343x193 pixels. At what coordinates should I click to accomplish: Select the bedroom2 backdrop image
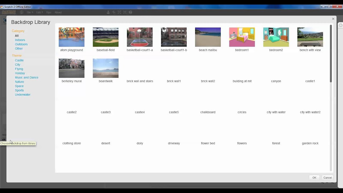[276, 37]
